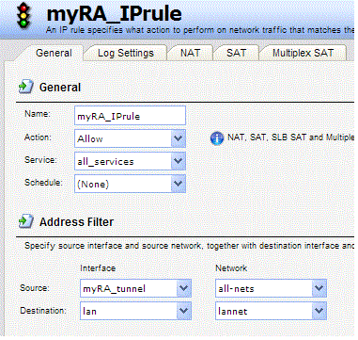Open the NAT tab

(190, 53)
